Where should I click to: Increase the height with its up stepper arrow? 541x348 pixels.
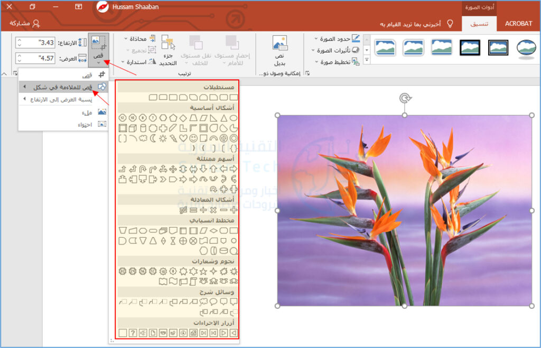click(x=20, y=40)
